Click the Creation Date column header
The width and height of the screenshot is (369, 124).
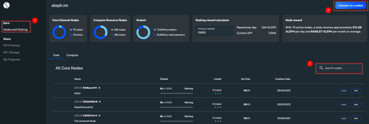pyautogui.click(x=283, y=79)
